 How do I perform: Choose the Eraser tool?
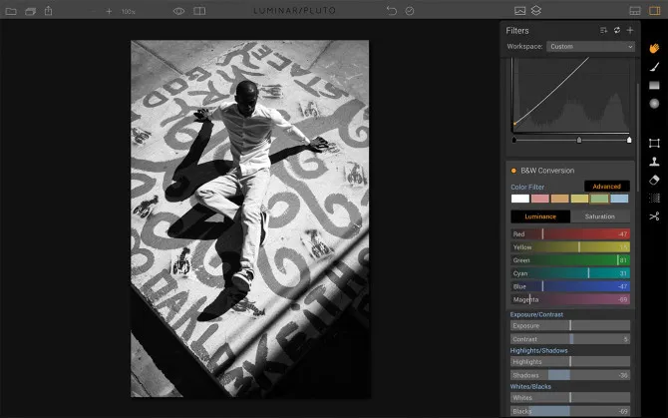click(654, 180)
